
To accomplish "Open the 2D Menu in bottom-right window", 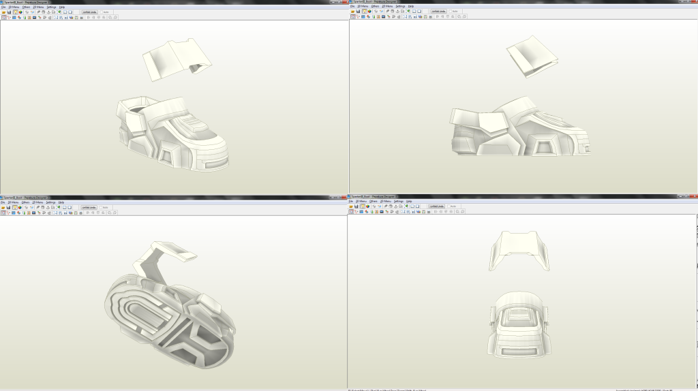I will [386, 202].
